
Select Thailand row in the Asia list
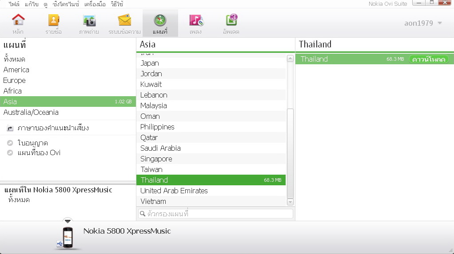(x=211, y=180)
